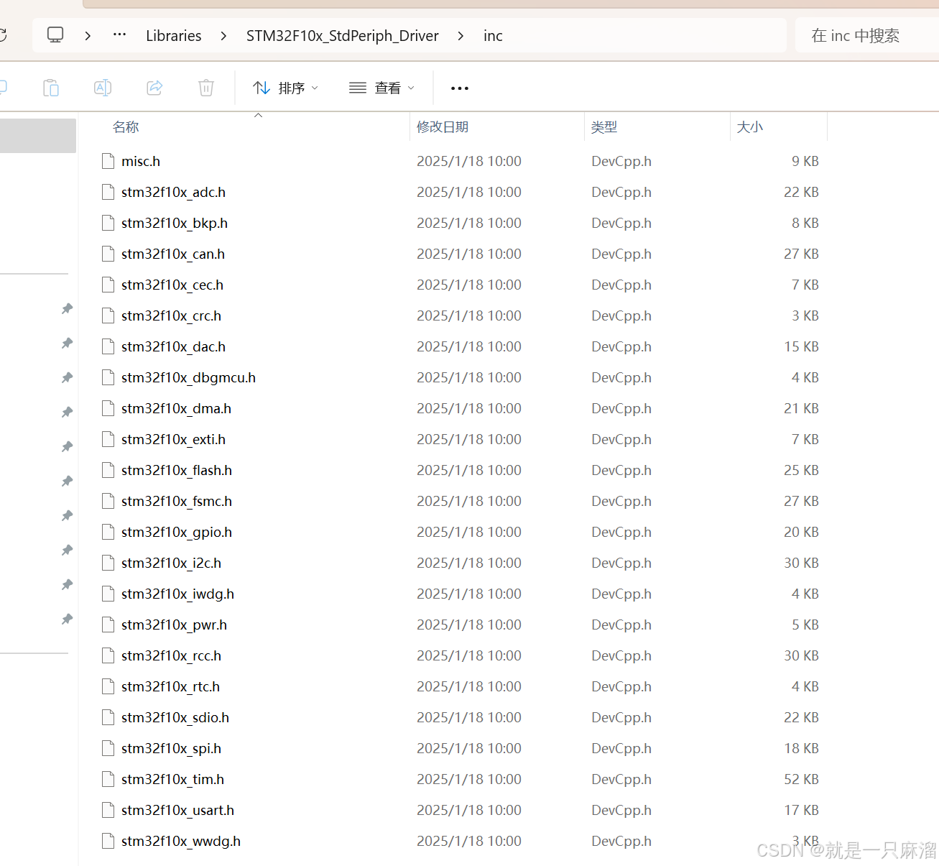Select the stm32f10x_rcc.h file icon

[x=108, y=655]
